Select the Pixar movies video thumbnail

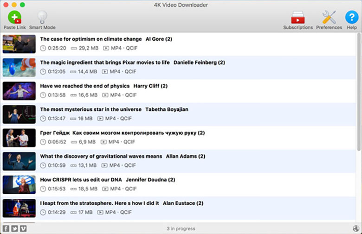(19, 68)
